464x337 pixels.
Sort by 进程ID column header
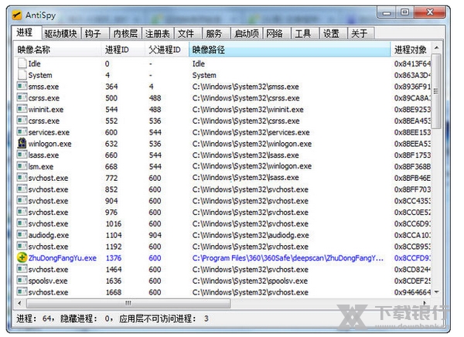click(x=123, y=49)
